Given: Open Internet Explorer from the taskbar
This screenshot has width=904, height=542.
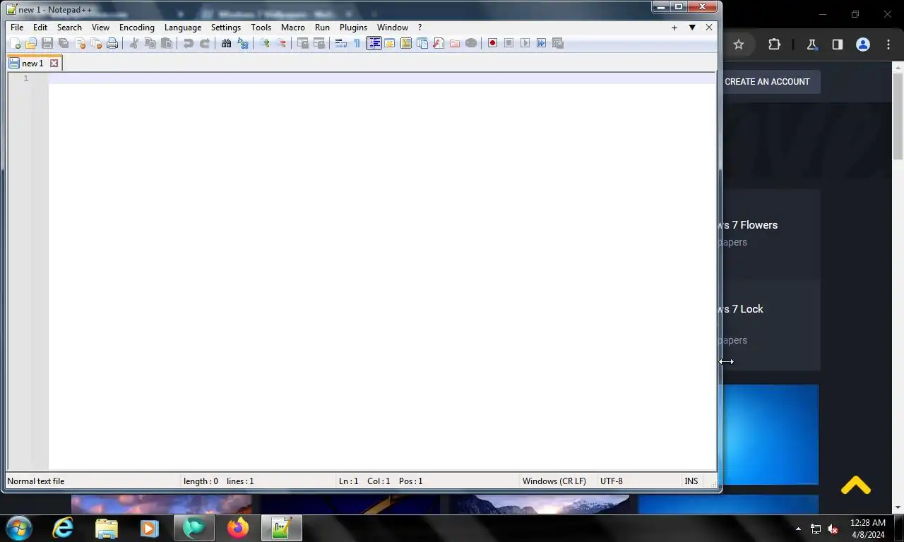Looking at the screenshot, I should (x=64, y=528).
